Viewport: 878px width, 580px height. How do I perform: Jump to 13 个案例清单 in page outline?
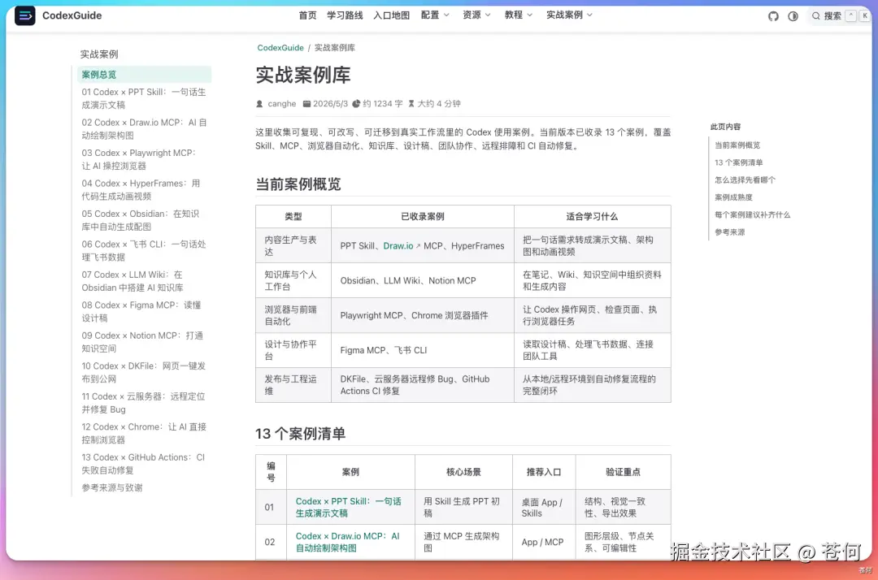pos(738,162)
